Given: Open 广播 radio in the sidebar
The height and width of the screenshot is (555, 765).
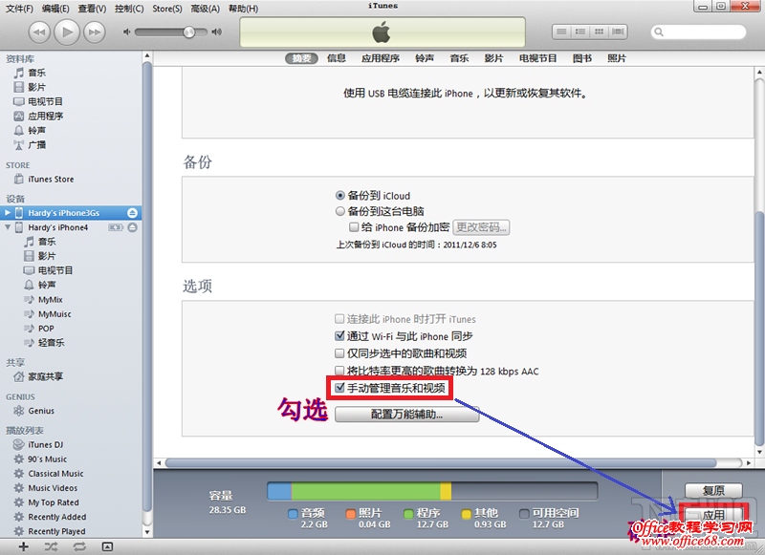Looking at the screenshot, I should (36, 144).
